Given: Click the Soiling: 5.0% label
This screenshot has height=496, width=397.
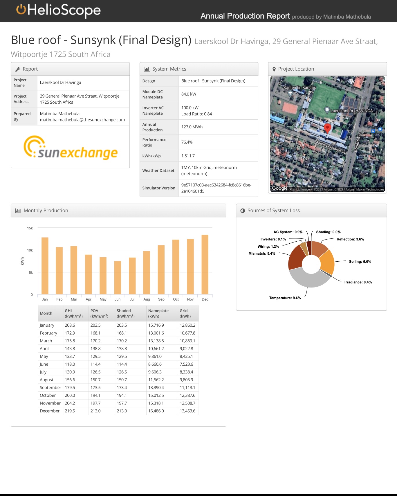Looking at the screenshot, I should point(360,262).
